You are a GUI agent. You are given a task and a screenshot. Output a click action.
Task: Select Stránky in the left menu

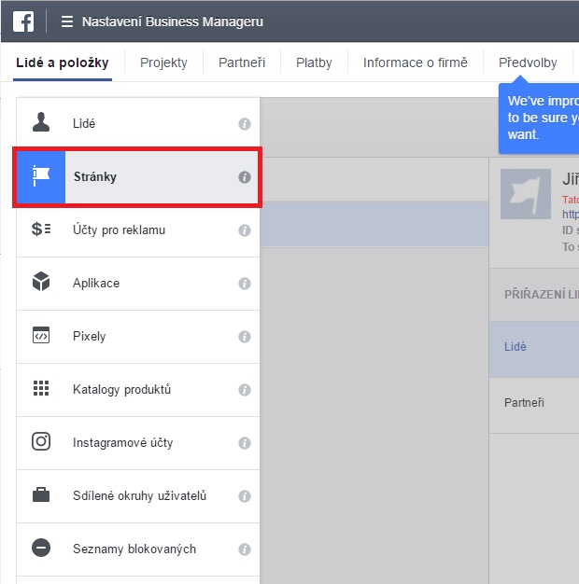[x=138, y=177]
